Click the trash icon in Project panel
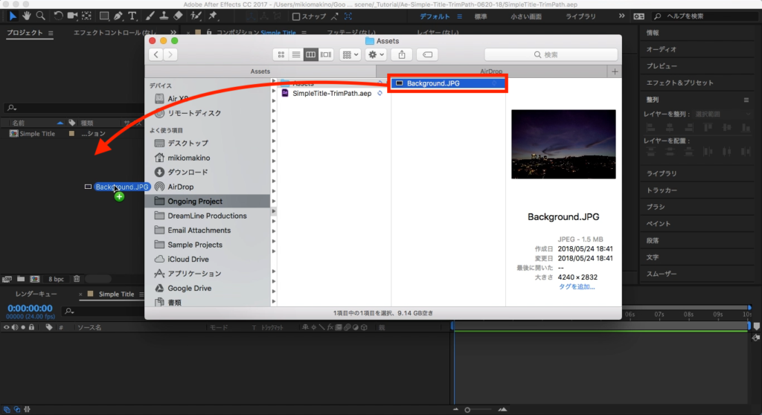The width and height of the screenshot is (762, 415). coord(76,279)
